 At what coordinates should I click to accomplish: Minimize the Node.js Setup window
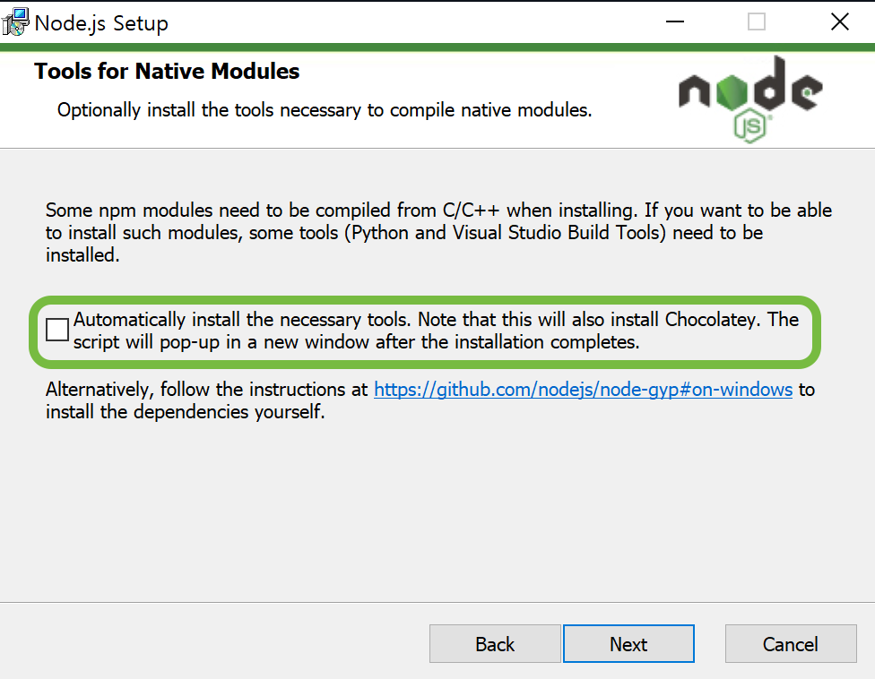coord(675,21)
